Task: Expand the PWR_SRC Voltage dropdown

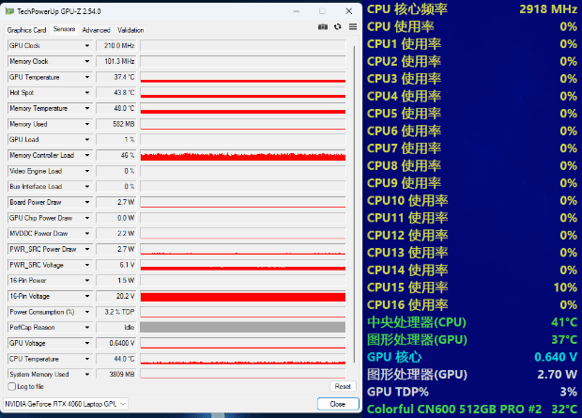Action: click(x=87, y=265)
